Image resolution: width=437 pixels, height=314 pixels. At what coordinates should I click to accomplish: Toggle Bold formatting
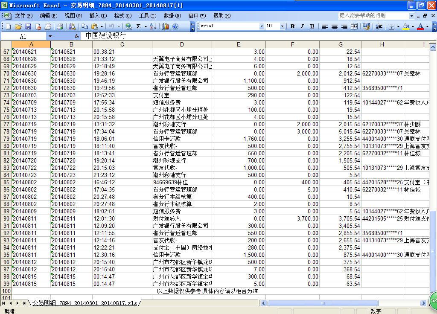292,26
